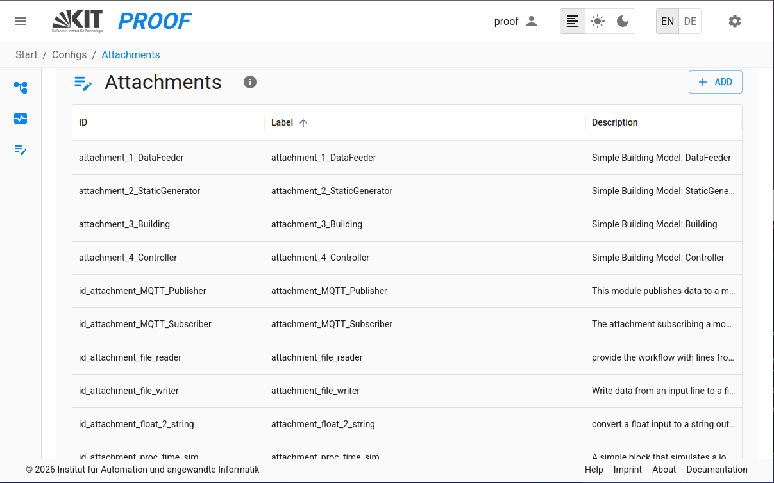Go to Start breadcrumb
The height and width of the screenshot is (483, 774).
[x=26, y=54]
